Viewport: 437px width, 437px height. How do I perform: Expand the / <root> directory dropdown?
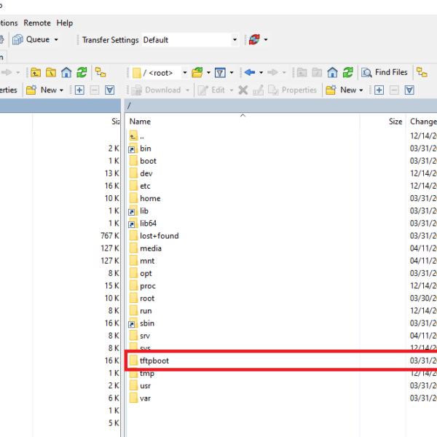(x=185, y=72)
